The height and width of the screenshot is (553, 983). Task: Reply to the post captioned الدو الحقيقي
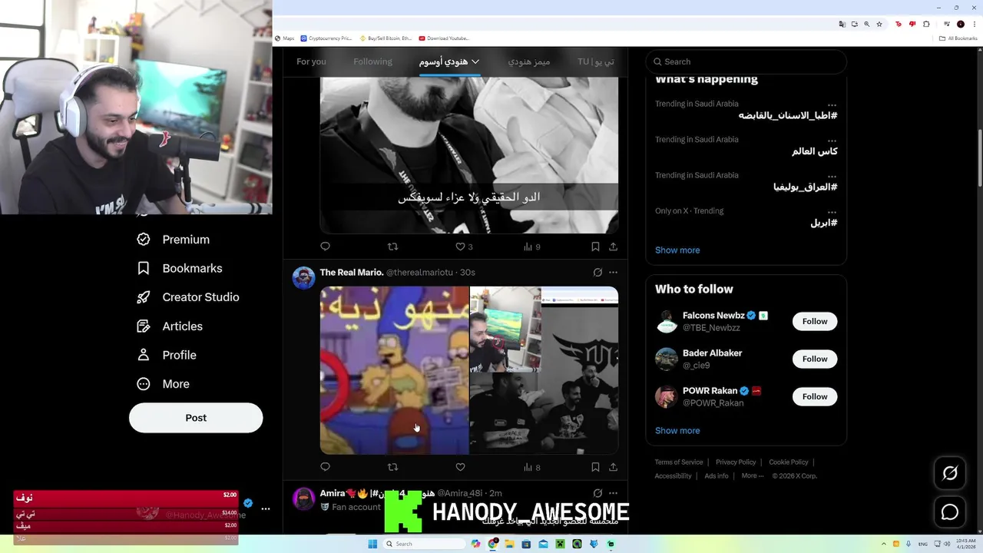click(x=325, y=247)
